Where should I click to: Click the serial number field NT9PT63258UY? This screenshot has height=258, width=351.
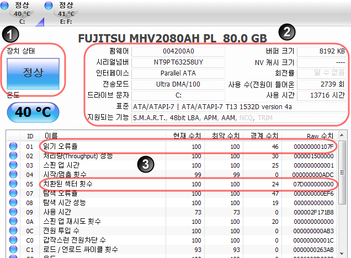point(178,62)
